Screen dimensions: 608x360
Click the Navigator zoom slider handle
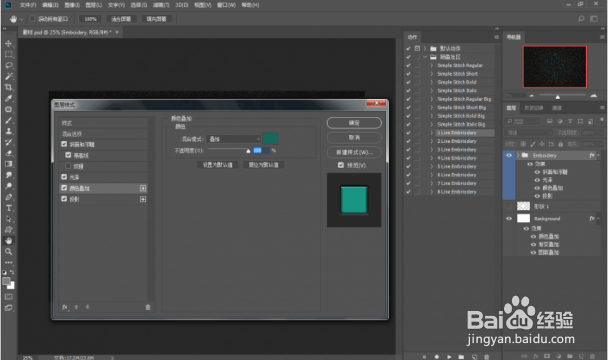[557, 97]
